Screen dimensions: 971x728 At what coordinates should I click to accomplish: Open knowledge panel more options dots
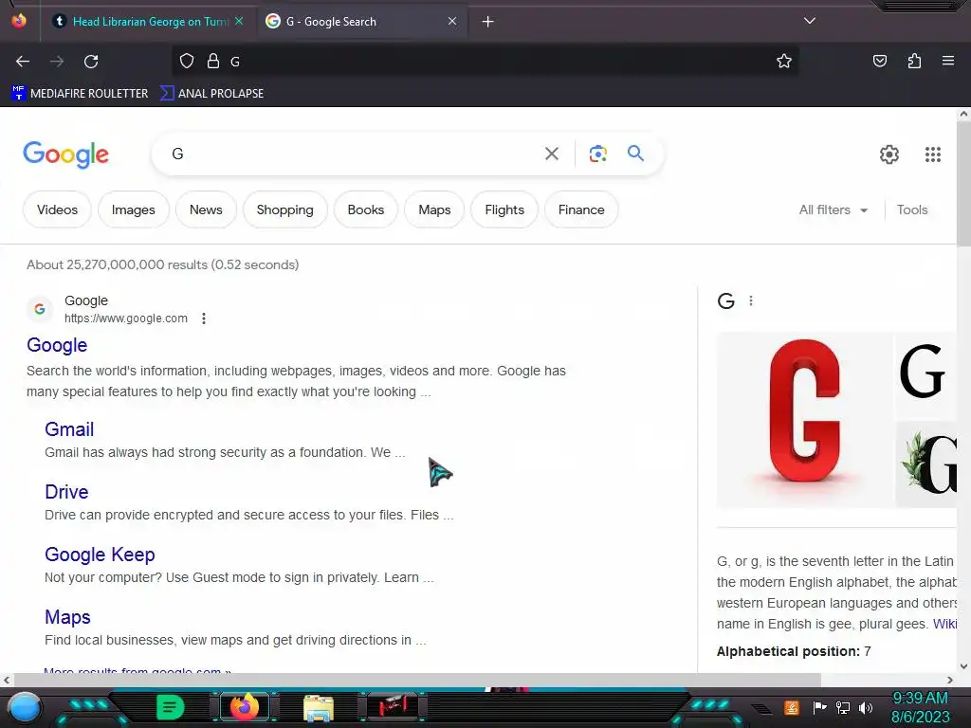(751, 300)
